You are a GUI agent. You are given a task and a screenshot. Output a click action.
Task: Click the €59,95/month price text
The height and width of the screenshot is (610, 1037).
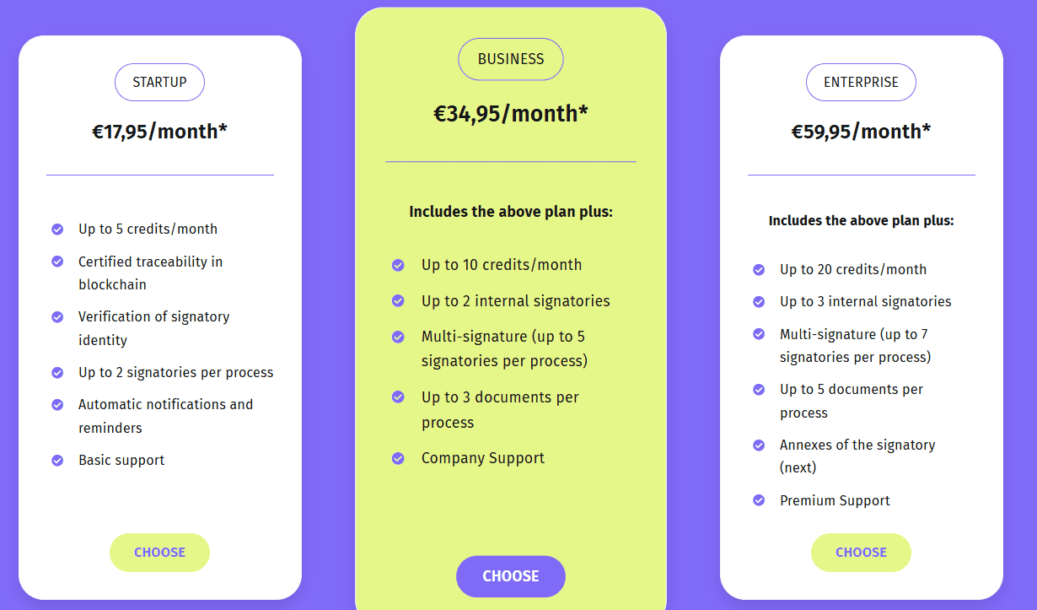[861, 132]
